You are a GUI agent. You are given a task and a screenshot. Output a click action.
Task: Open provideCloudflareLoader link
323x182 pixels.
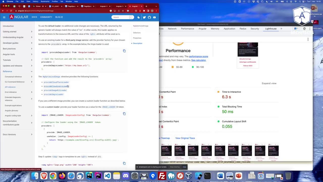(56, 82)
